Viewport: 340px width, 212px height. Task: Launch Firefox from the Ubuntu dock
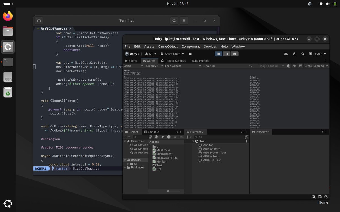pyautogui.click(x=8, y=16)
